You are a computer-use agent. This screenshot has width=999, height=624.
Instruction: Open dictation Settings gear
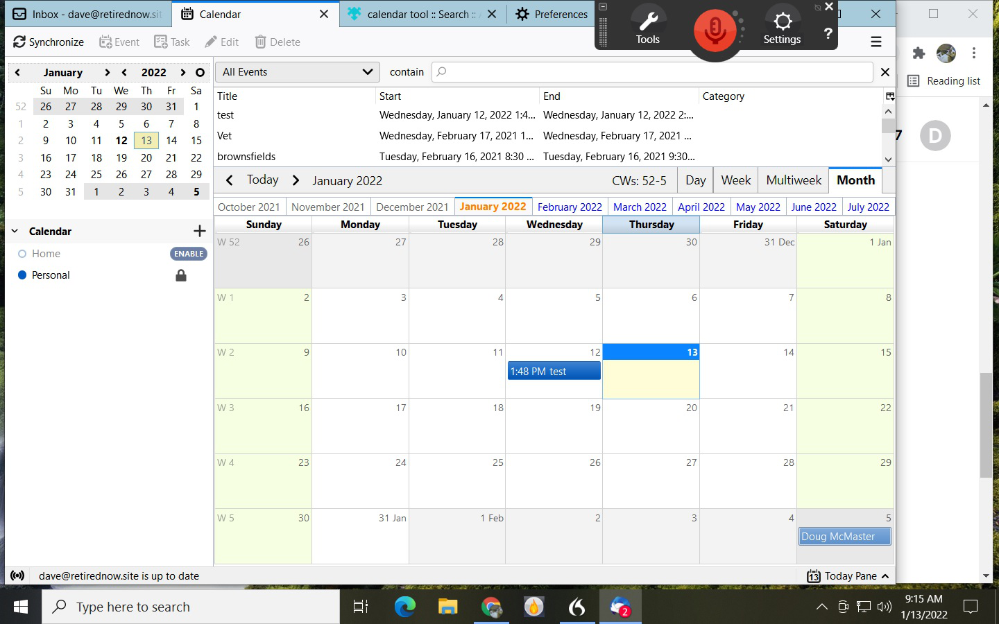coord(782,26)
